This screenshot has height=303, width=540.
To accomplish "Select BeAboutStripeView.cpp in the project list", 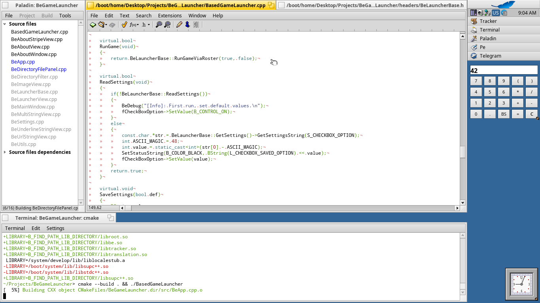I will (37, 39).
